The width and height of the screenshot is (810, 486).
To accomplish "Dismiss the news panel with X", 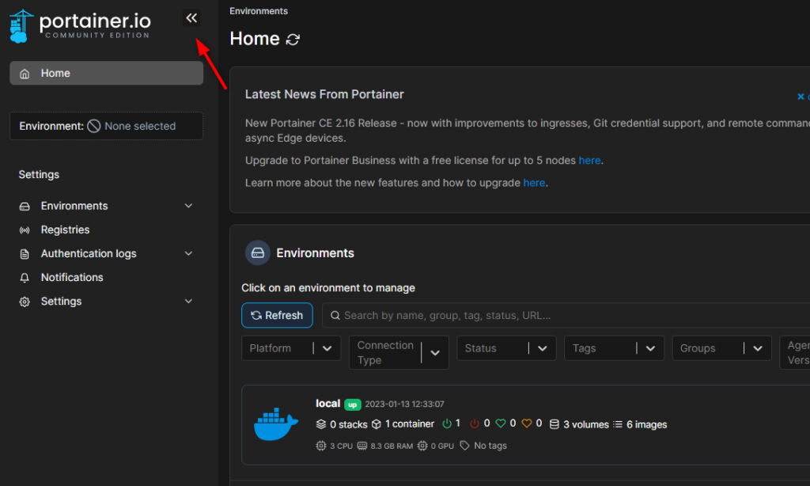I will 801,96.
